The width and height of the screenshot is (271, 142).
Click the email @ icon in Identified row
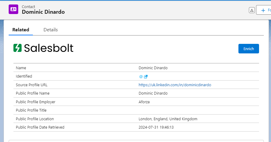tap(141, 77)
